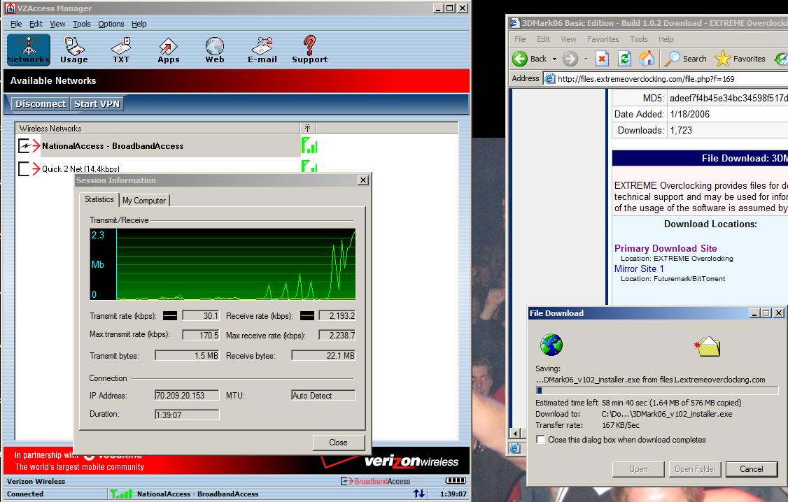Enable close dialog when download completes checkbox
This screenshot has width=788, height=502.
(541, 440)
